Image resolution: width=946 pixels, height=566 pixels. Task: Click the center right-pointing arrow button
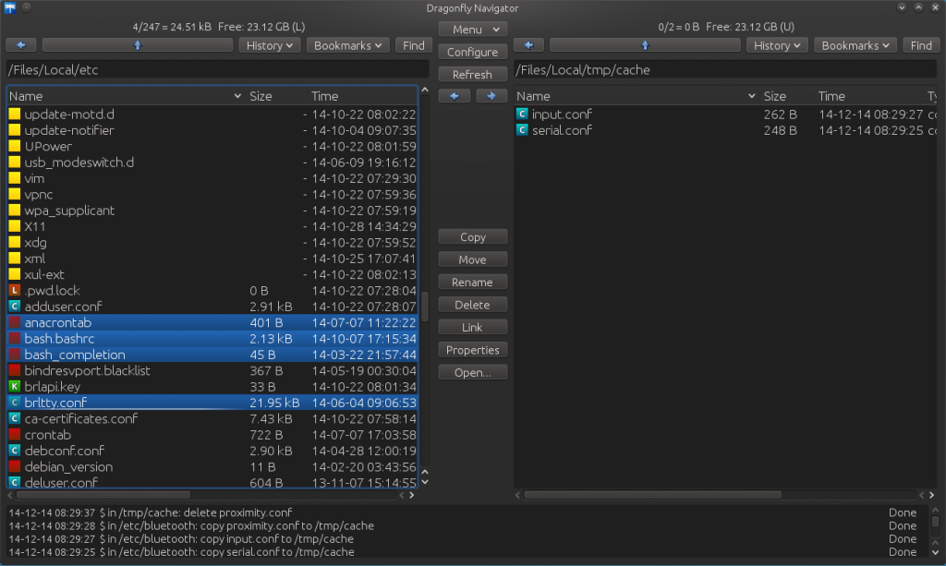click(491, 96)
